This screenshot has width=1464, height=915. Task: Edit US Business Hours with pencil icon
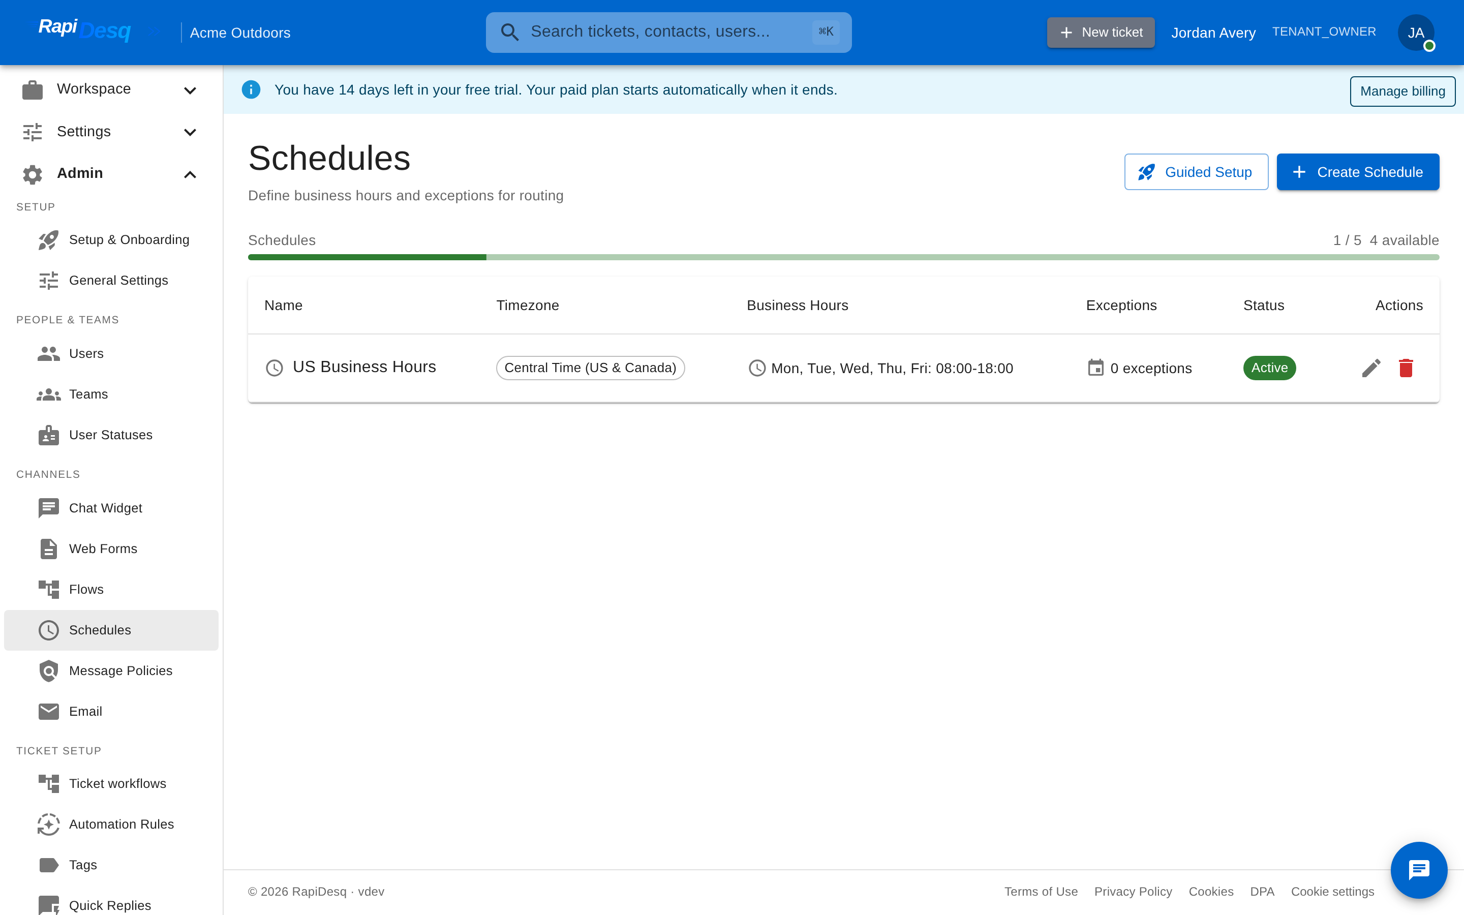click(1371, 368)
